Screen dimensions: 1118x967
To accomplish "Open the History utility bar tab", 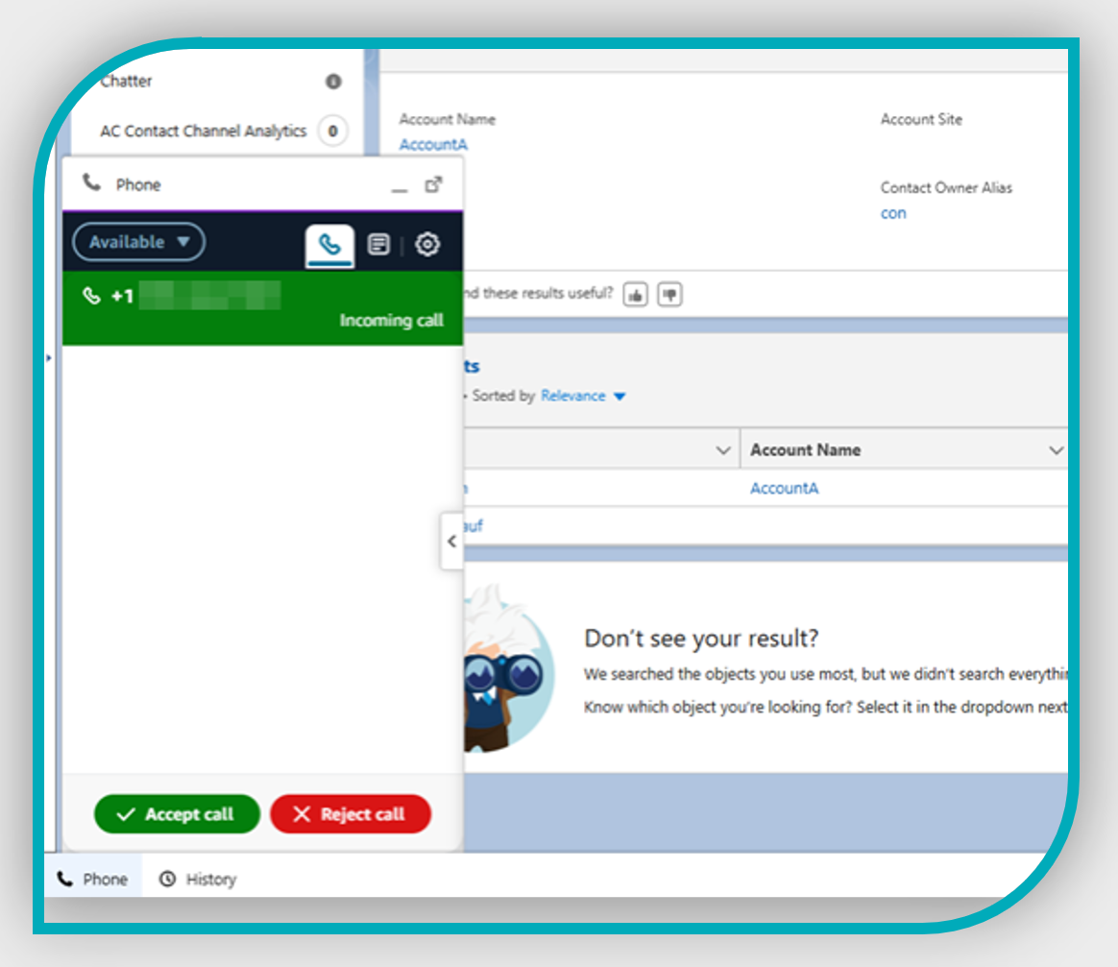I will 198,879.
